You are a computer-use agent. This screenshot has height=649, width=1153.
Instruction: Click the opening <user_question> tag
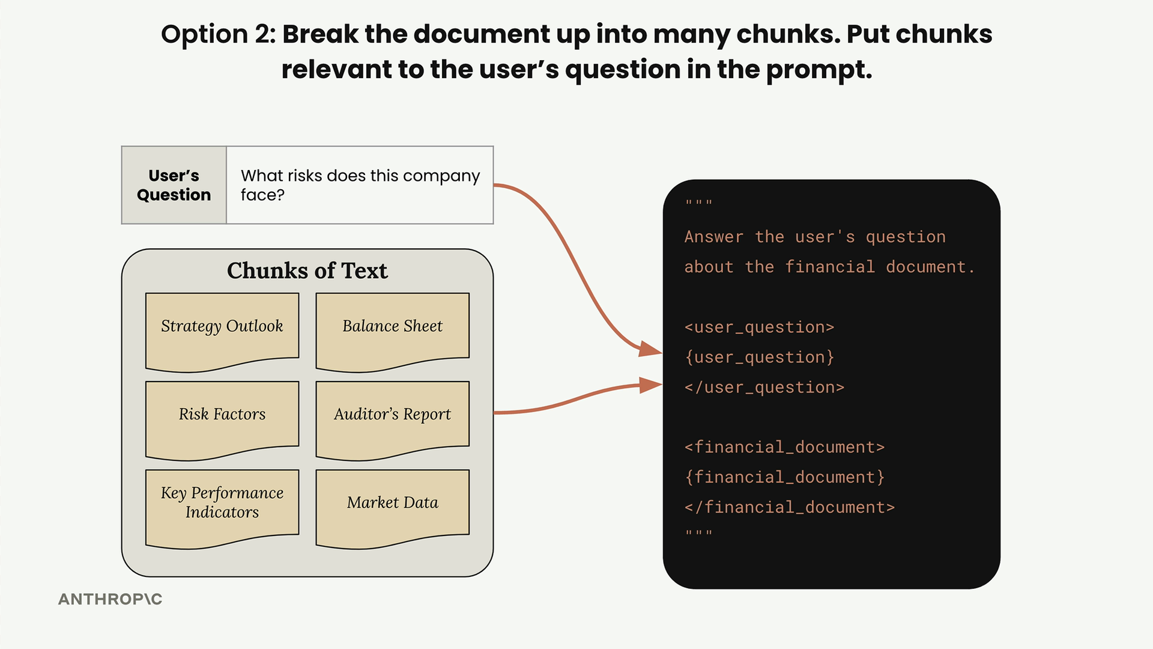click(x=760, y=327)
